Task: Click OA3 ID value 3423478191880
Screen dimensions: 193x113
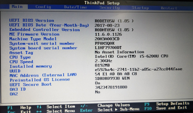Action: [111, 87]
